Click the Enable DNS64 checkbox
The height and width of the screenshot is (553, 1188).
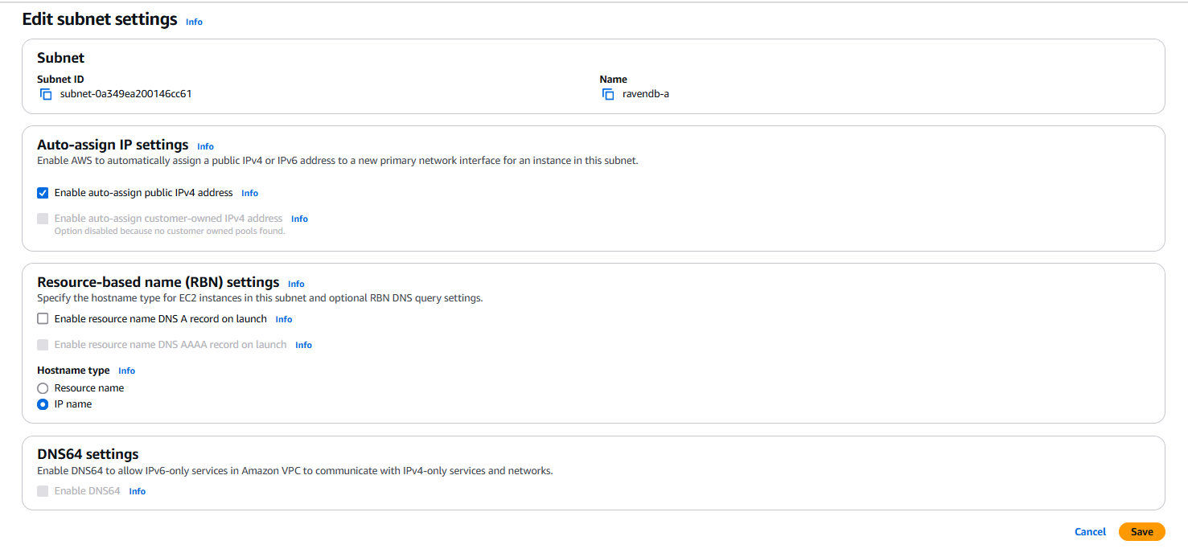pos(43,491)
